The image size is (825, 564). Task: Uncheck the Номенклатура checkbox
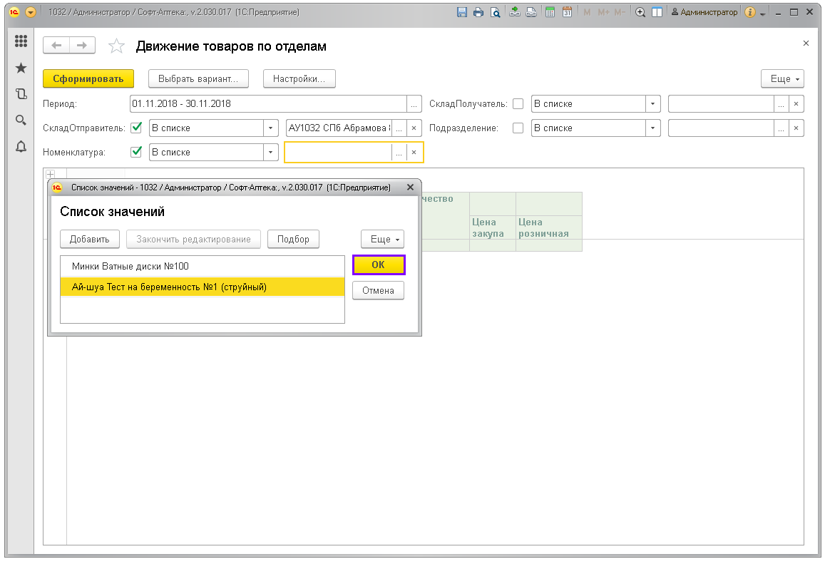point(137,152)
